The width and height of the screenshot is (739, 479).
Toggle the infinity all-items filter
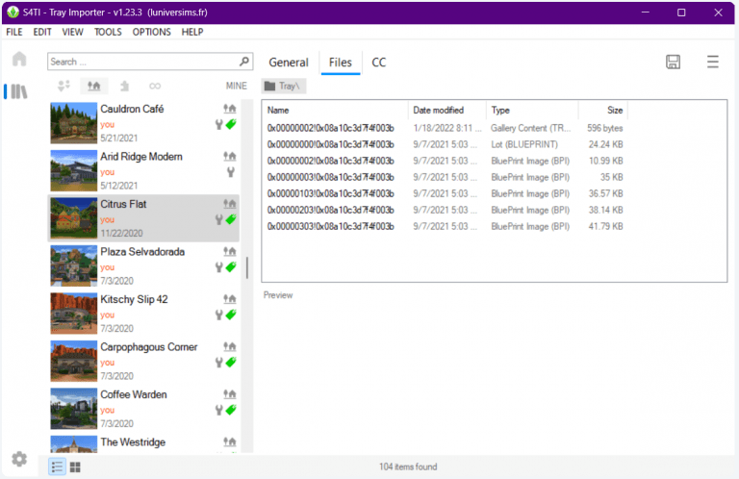point(155,86)
